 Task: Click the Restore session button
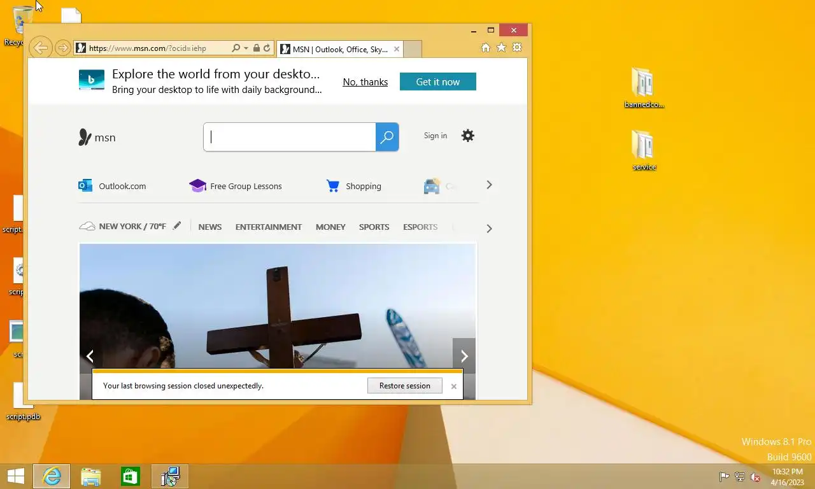(405, 385)
